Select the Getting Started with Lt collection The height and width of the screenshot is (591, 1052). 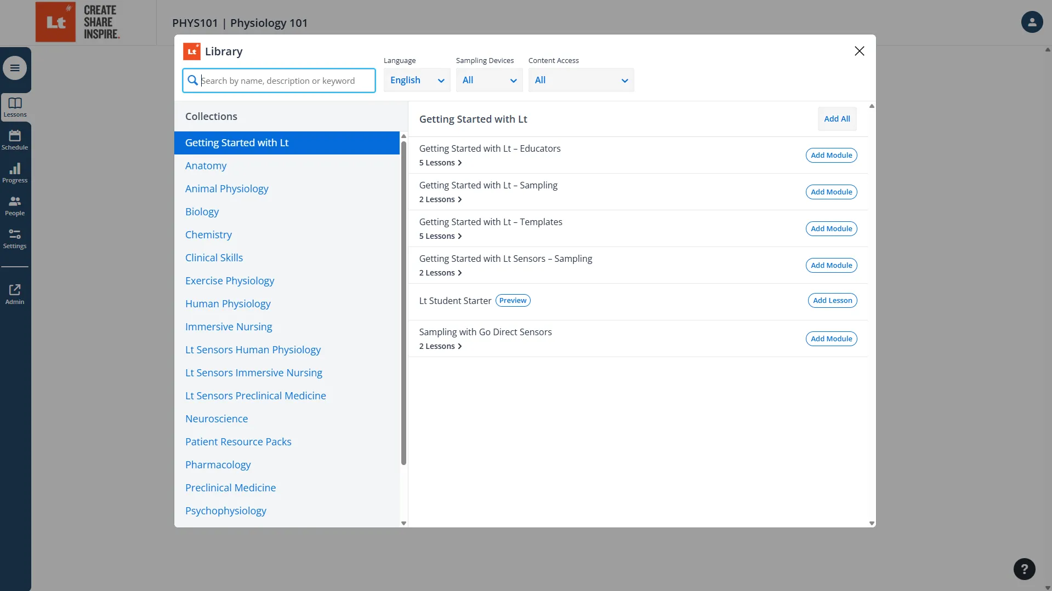[287, 143]
